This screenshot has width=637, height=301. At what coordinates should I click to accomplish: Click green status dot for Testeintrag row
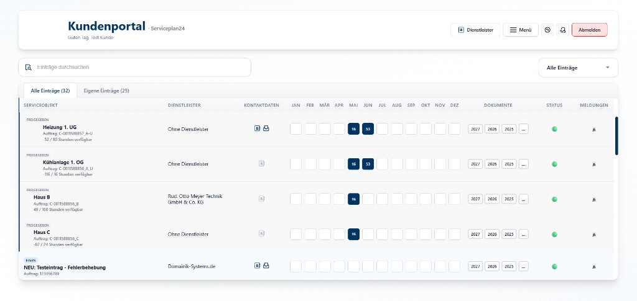pyautogui.click(x=554, y=267)
